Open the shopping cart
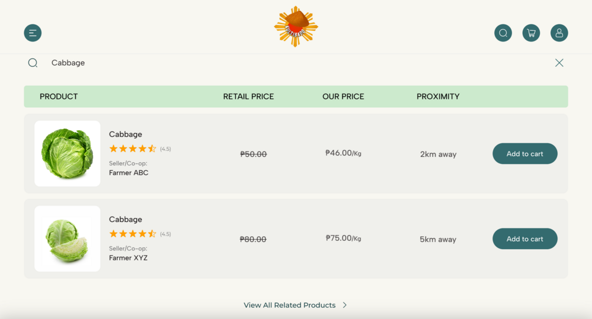The image size is (592, 319). click(x=531, y=33)
